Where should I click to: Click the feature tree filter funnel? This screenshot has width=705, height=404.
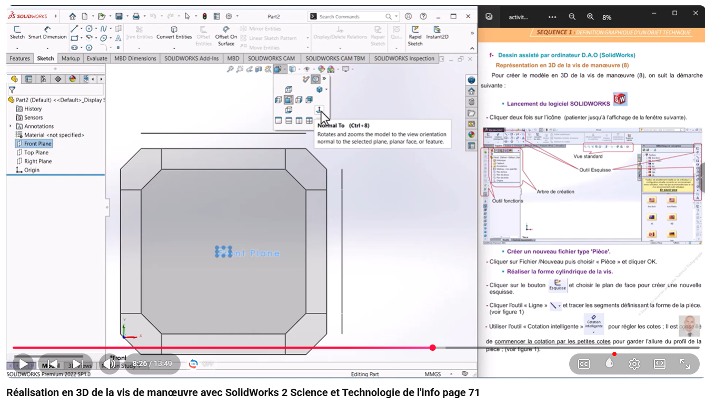(x=12, y=90)
